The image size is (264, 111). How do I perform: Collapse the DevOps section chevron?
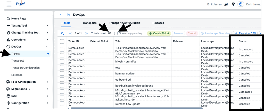[47, 47]
